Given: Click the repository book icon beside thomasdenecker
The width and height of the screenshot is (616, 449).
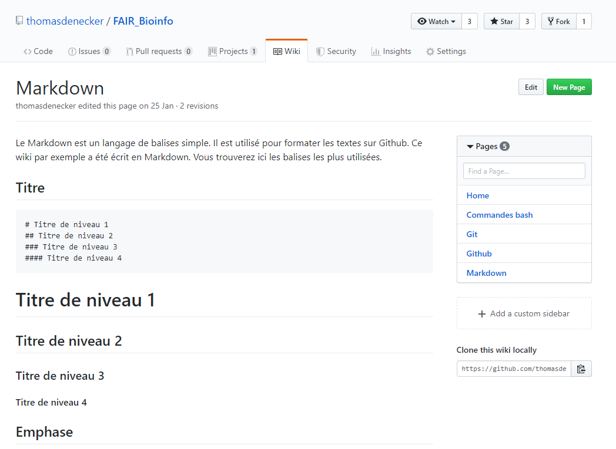Looking at the screenshot, I should 19,21.
